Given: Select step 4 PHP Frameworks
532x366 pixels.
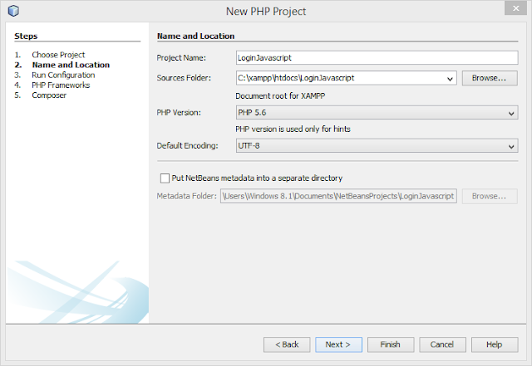Looking at the screenshot, I should pyautogui.click(x=61, y=85).
